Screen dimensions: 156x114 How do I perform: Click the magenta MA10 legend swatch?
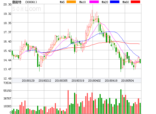pyautogui.click(x=94, y=2)
